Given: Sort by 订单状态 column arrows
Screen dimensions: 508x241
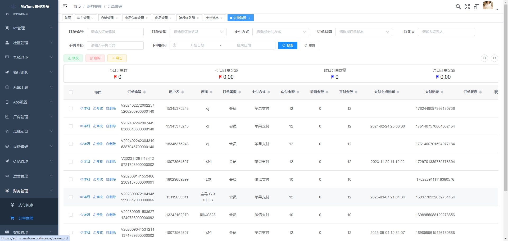Looking at the screenshot, I should point(480,92).
